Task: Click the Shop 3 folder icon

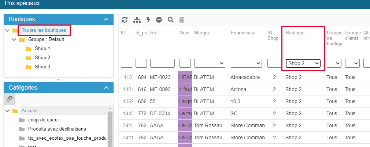Action: click(x=29, y=67)
